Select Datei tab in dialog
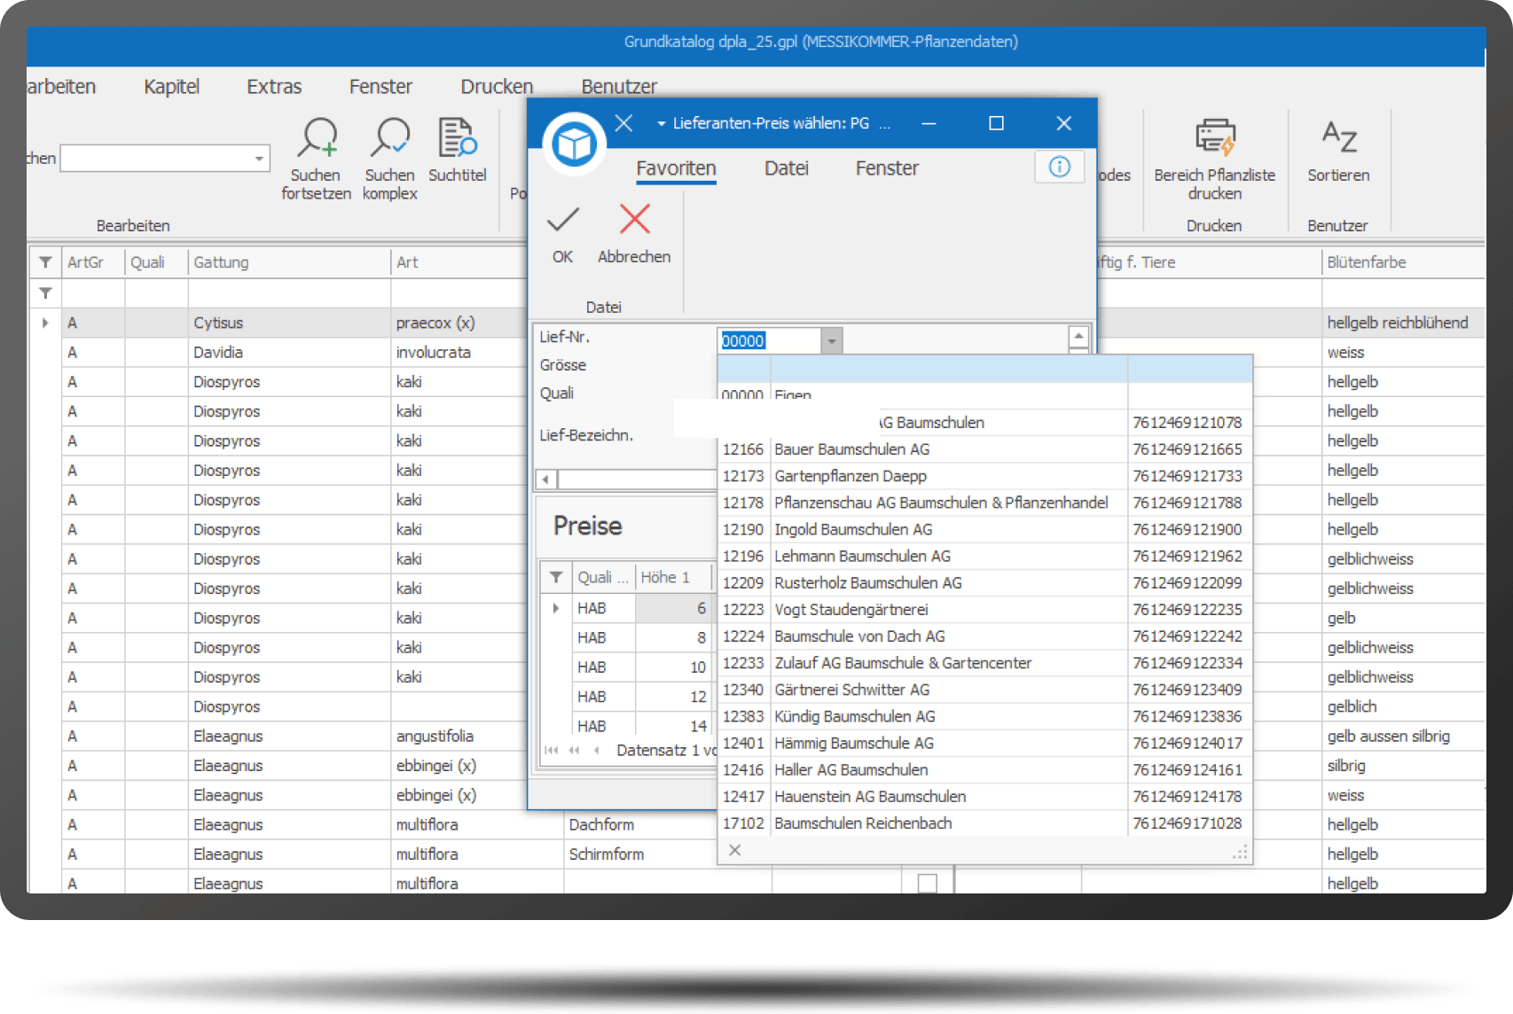 pos(787,168)
